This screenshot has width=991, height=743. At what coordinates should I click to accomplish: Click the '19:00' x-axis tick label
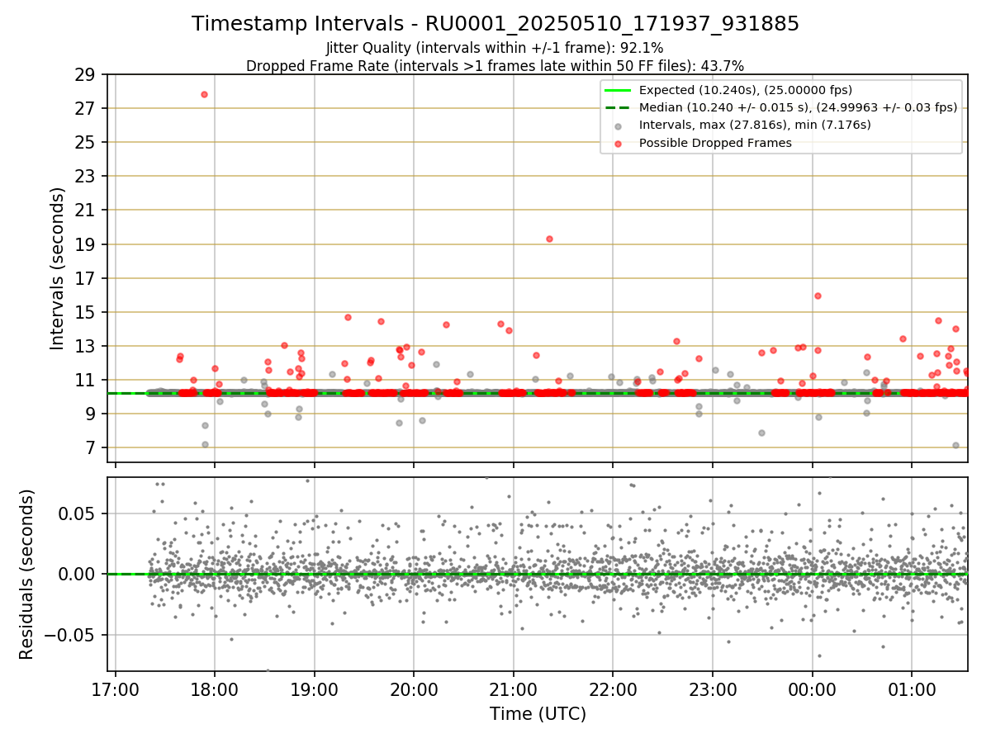315,689
